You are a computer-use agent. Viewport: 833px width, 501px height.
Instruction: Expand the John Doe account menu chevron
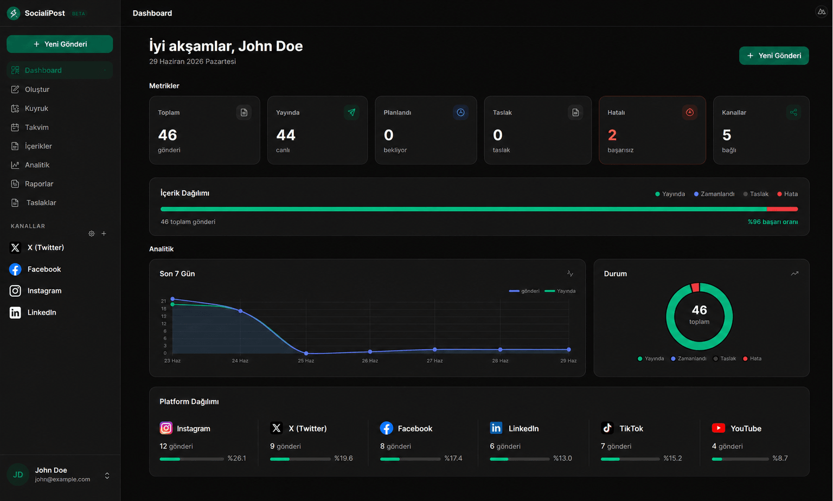pyautogui.click(x=107, y=476)
